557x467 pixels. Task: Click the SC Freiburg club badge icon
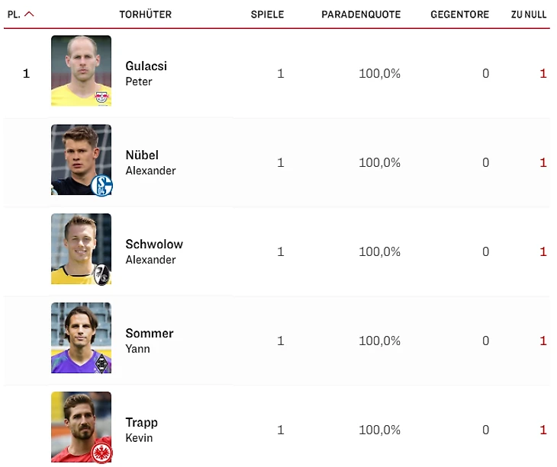(x=101, y=274)
